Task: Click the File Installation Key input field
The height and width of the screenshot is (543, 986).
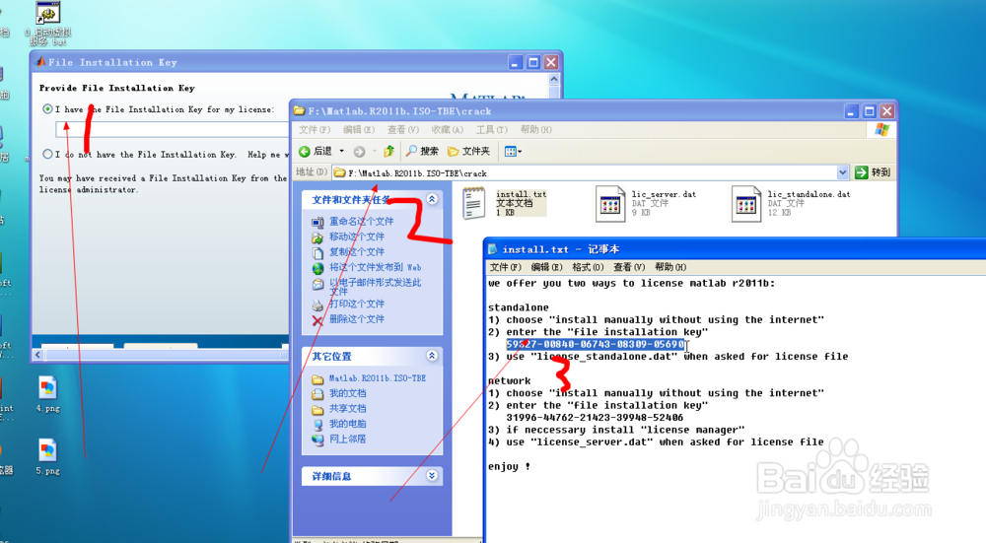Action: coord(173,129)
